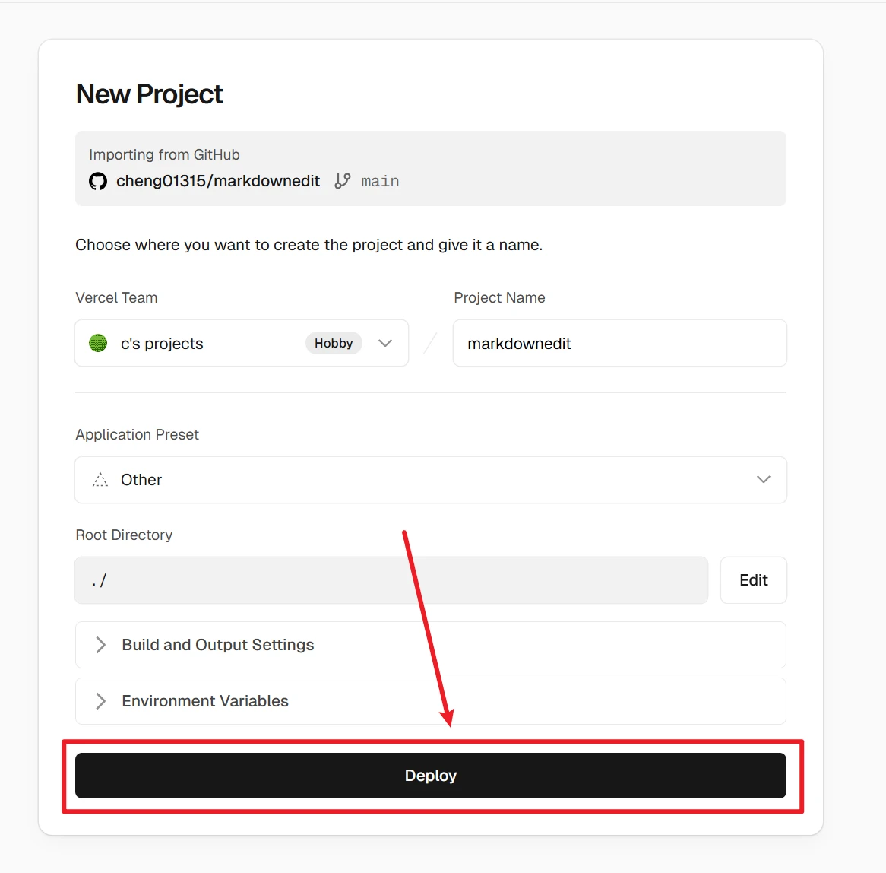Open the Vercel Team dropdown chevron
The height and width of the screenshot is (873, 886).
pos(385,343)
